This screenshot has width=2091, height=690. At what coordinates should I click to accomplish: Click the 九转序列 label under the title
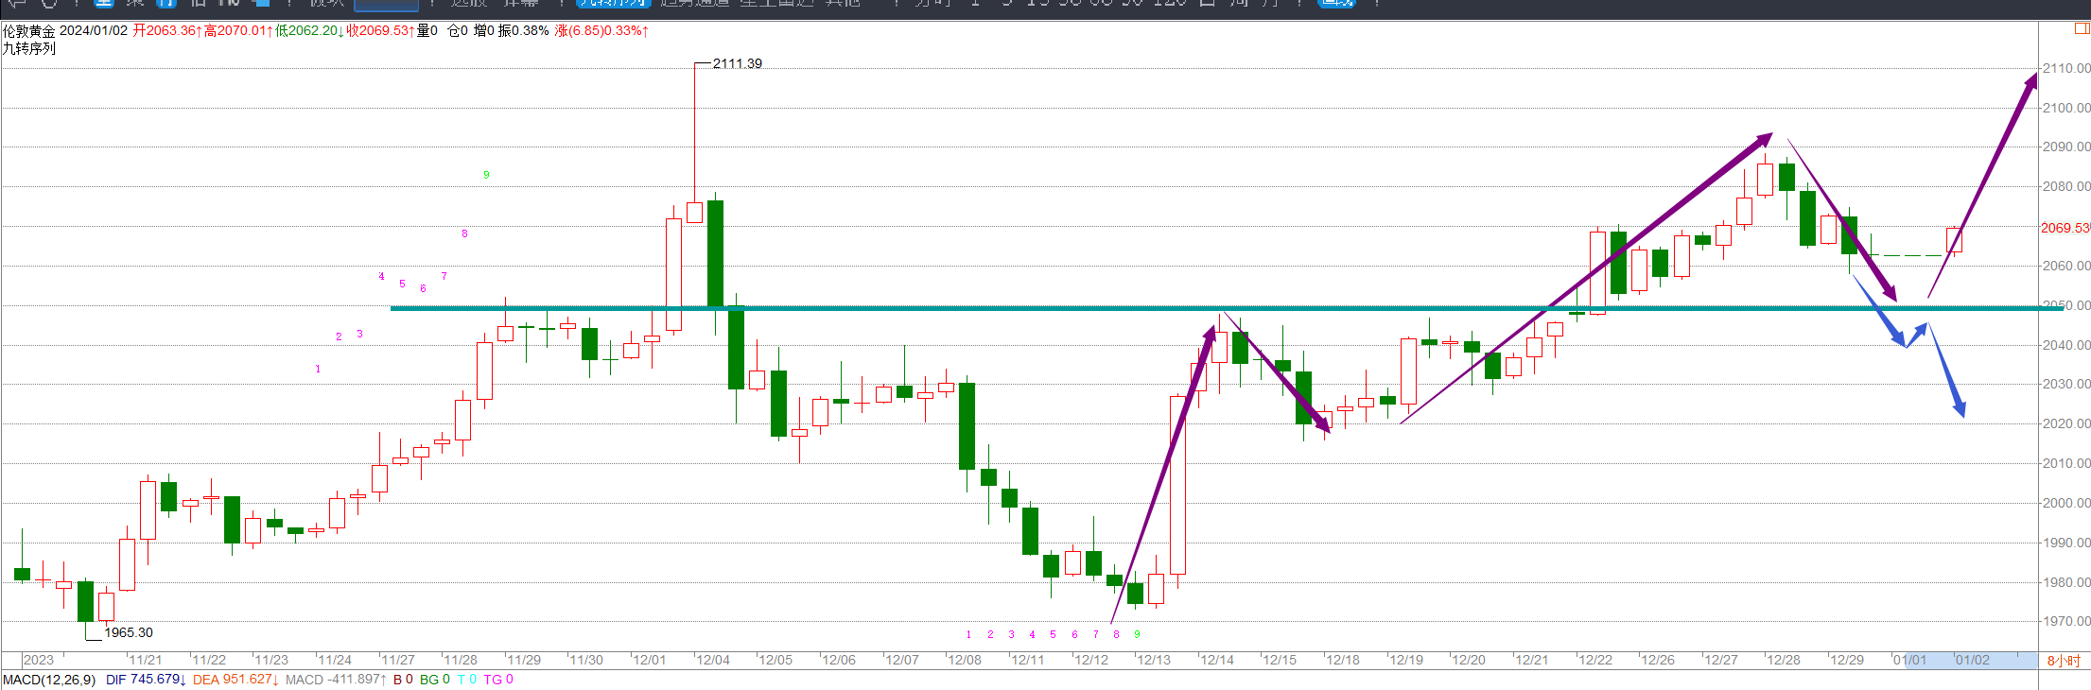pyautogui.click(x=29, y=48)
